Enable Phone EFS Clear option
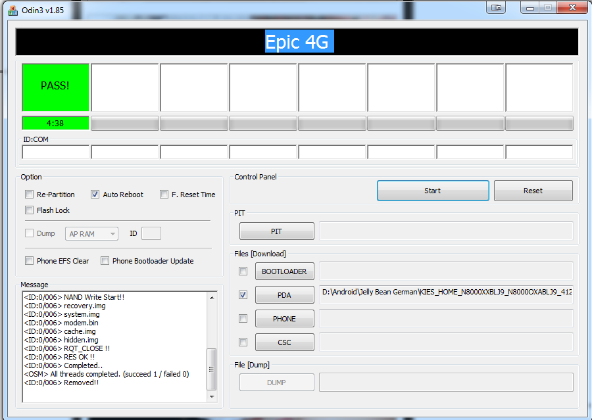592x420 pixels. pos(29,261)
